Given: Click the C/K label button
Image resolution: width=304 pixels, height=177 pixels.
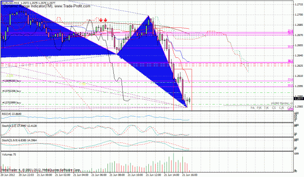Looking at the screenshot, I should point(282,107).
